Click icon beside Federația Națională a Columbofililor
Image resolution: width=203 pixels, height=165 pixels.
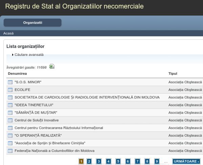point(10,151)
